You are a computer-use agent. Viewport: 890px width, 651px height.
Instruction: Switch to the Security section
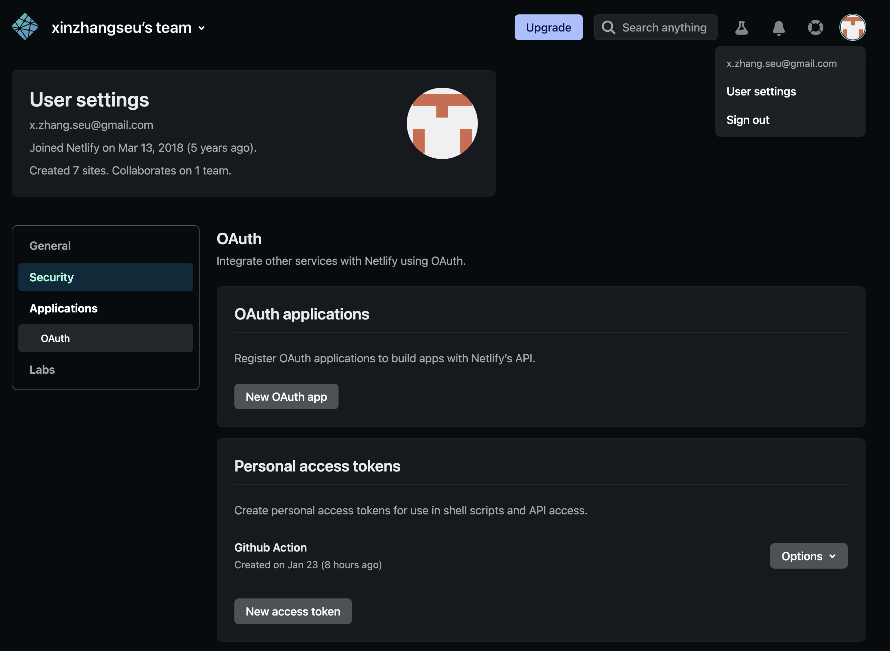click(52, 277)
